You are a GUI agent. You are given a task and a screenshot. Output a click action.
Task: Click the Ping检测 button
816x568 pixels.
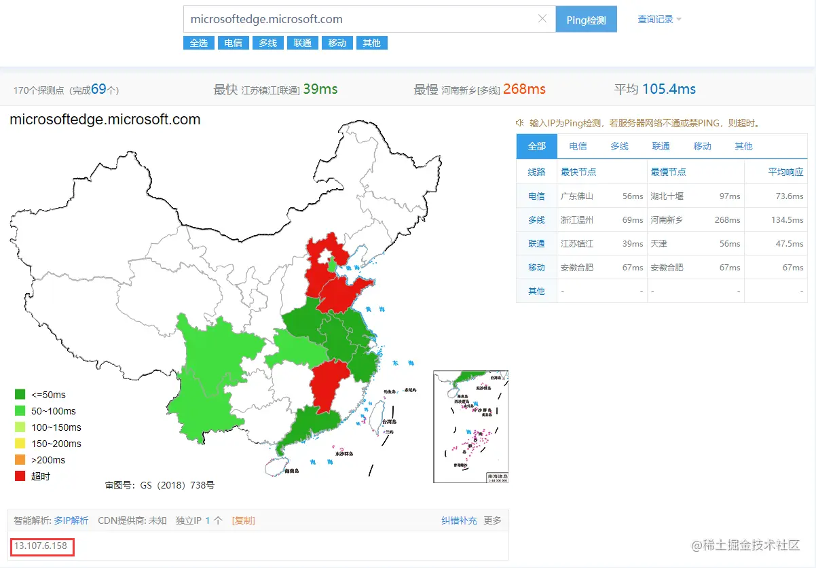(x=587, y=20)
